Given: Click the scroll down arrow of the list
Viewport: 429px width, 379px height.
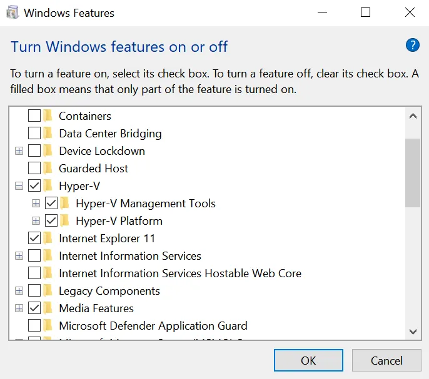Looking at the screenshot, I should [x=412, y=332].
